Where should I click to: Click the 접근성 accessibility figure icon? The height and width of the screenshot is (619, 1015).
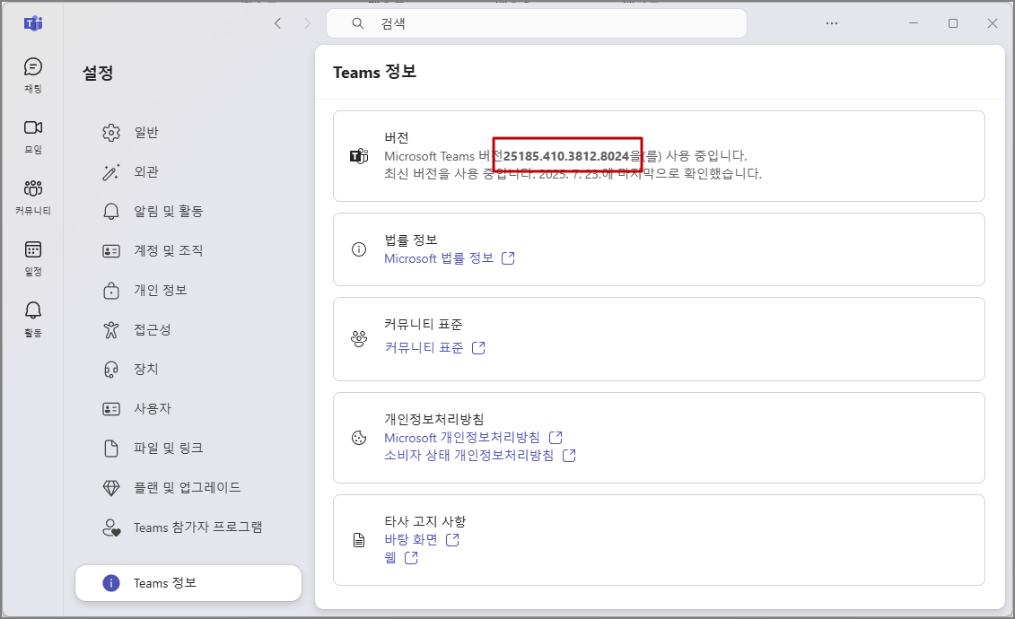coord(111,330)
